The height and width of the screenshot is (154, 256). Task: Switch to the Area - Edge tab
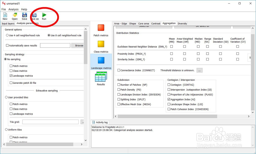coord(121,23)
